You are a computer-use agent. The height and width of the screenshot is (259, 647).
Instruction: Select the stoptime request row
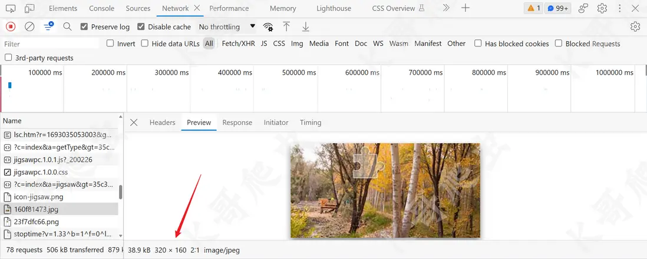coord(60,234)
